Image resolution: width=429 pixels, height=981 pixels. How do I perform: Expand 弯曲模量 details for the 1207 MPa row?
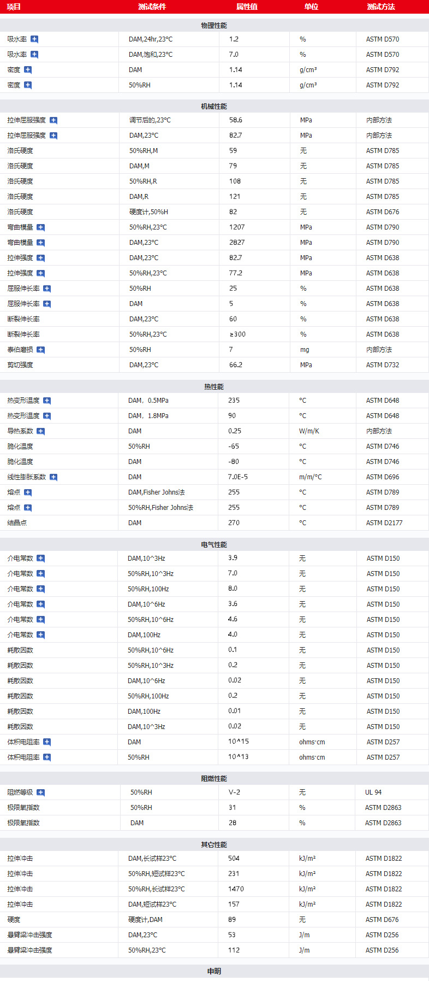click(x=40, y=227)
